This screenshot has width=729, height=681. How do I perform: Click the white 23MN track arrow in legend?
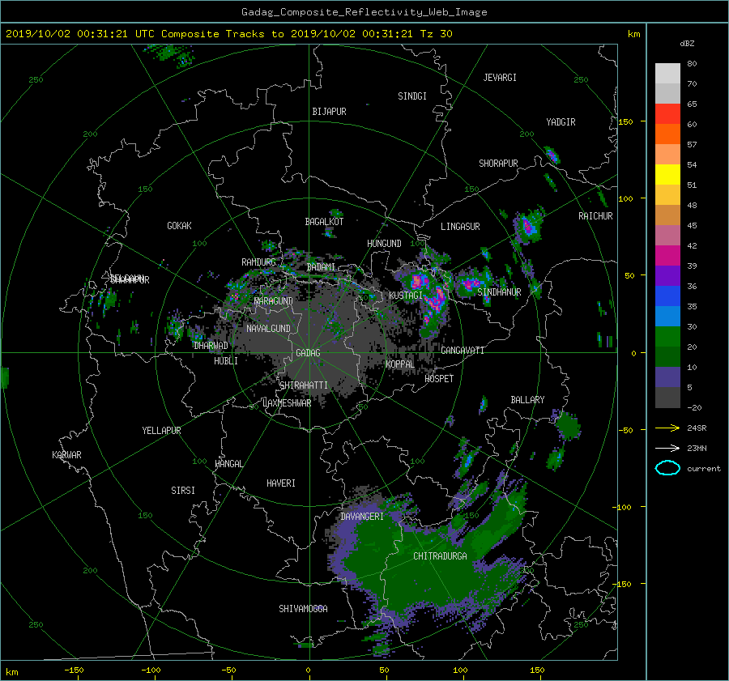(667, 448)
